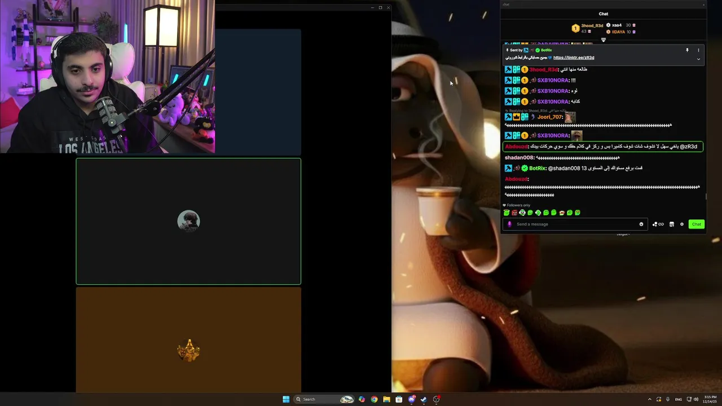Open Copilot from the taskbar
This screenshot has height=406, width=722.
(x=362, y=399)
